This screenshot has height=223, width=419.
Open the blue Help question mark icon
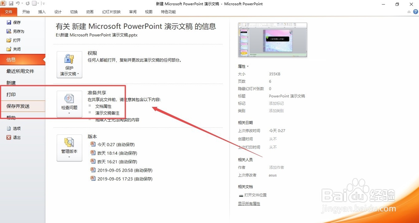[x=416, y=12]
